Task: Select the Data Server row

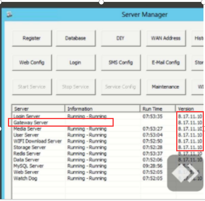Action: click(x=108, y=160)
